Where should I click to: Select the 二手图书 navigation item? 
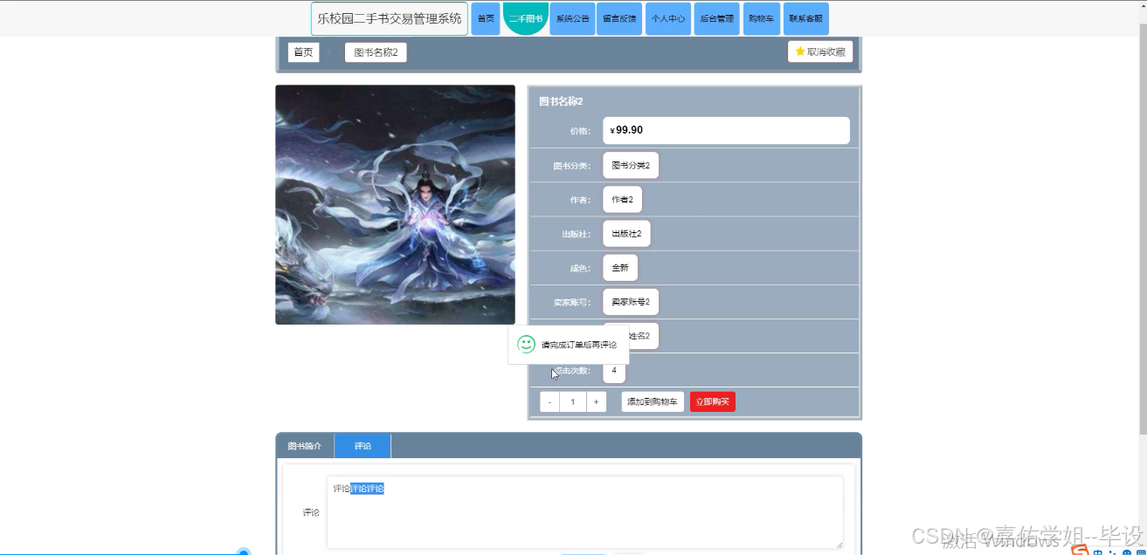coord(526,19)
